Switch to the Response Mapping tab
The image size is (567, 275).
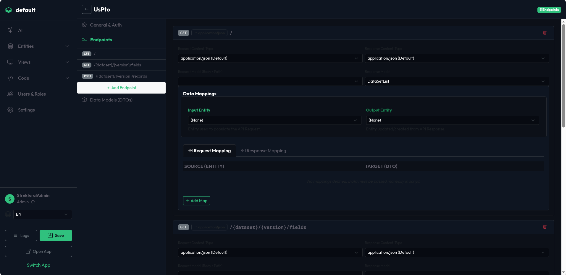click(263, 150)
